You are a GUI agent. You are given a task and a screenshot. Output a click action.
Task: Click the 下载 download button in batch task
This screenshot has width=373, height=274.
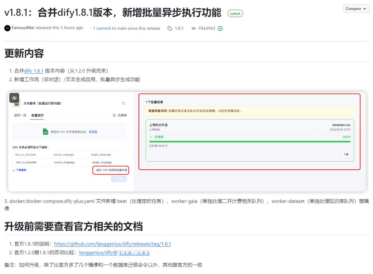[x=346, y=154]
